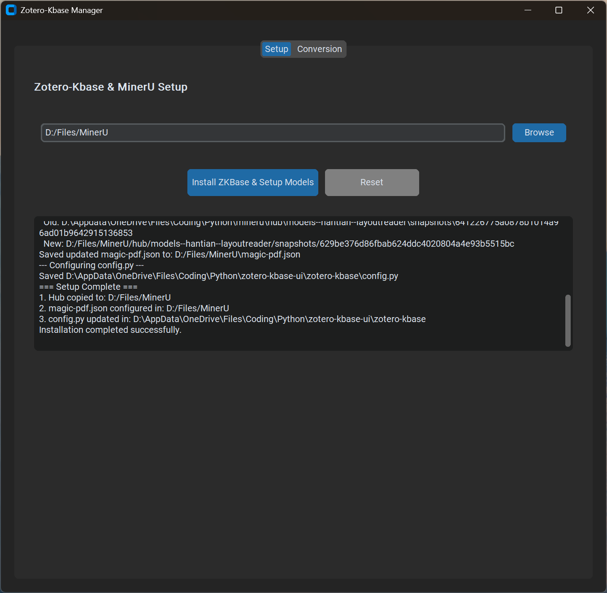Click the config.py path line in the log
Image resolution: width=607 pixels, height=593 pixels.
tap(218, 276)
